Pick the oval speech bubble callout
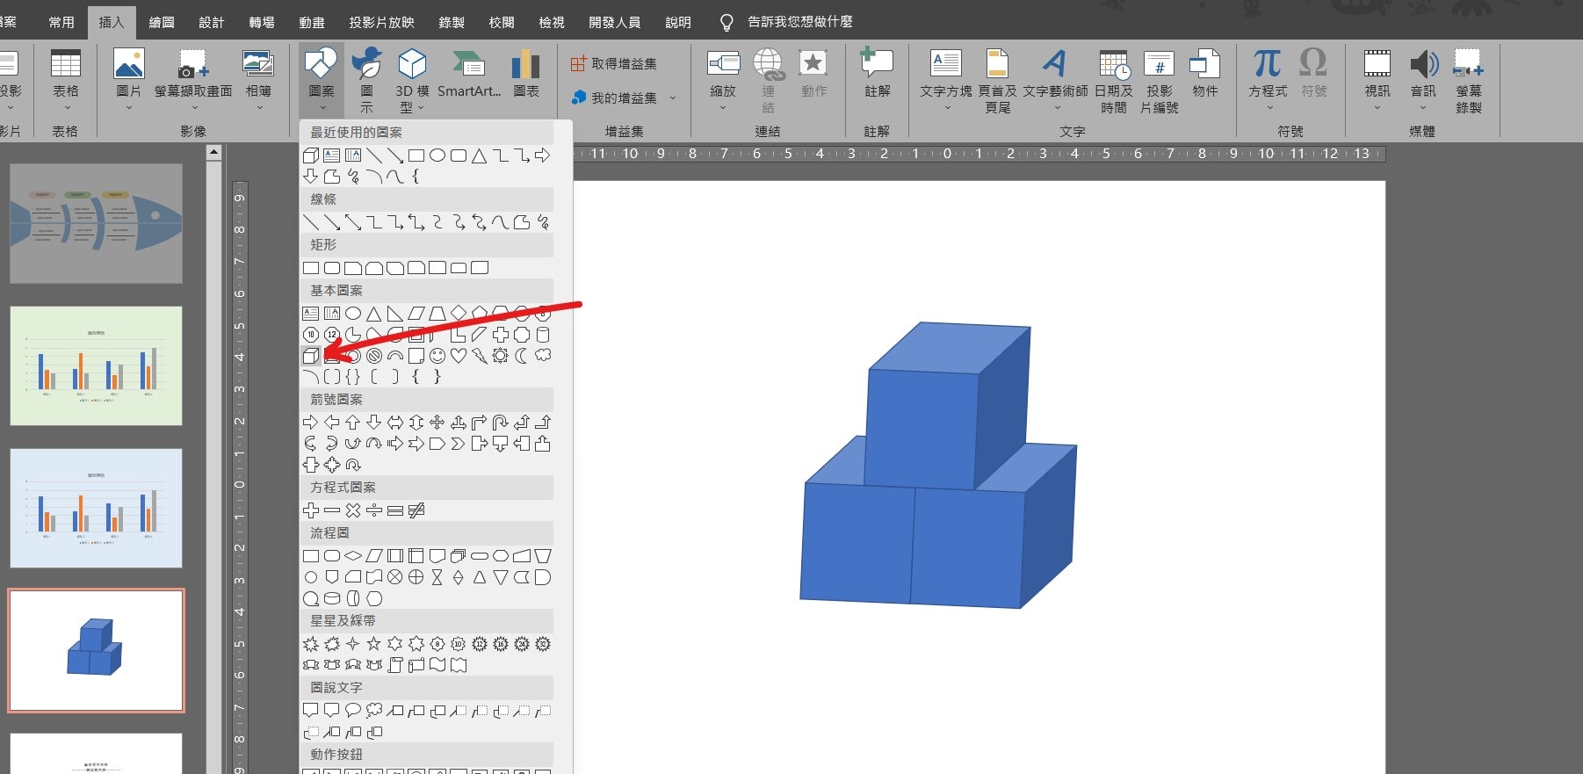The height and width of the screenshot is (774, 1583). pyautogui.click(x=353, y=711)
